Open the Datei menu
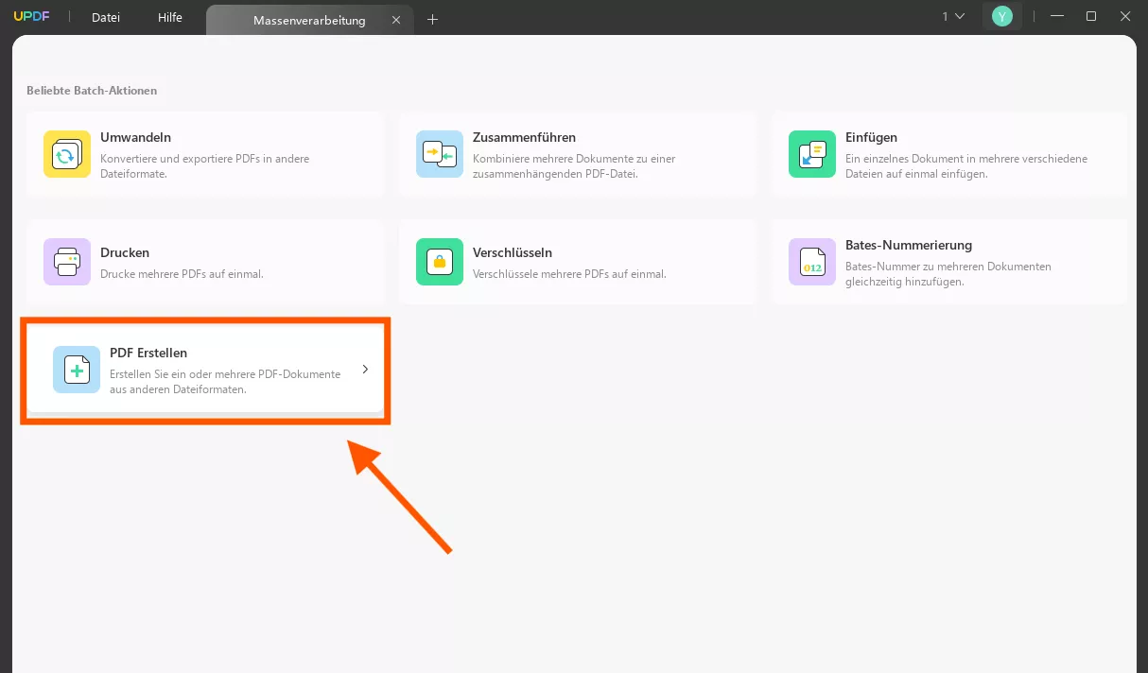 point(106,18)
